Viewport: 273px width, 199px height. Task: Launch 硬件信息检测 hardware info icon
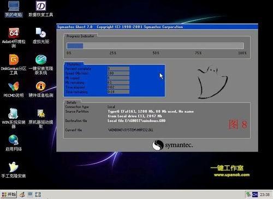click(41, 89)
